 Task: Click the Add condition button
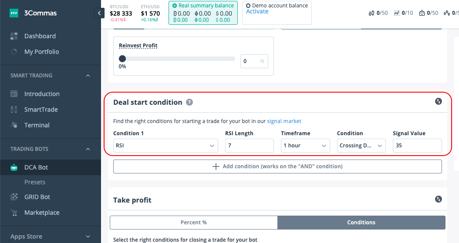click(277, 166)
